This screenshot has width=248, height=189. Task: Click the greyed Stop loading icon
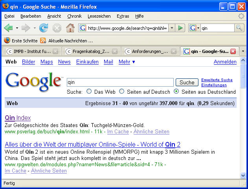(x=57, y=28)
